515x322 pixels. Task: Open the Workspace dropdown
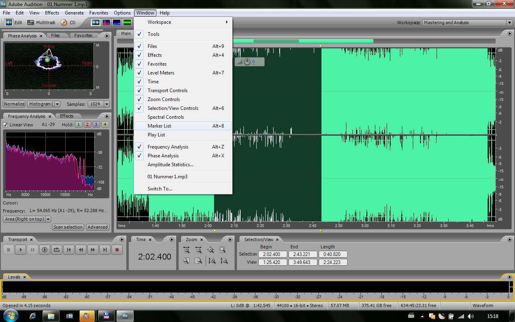[467, 23]
